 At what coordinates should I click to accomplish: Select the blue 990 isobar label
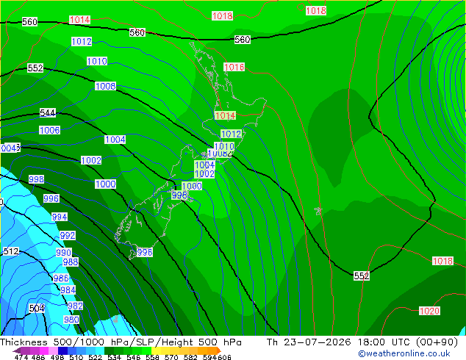(x=64, y=253)
